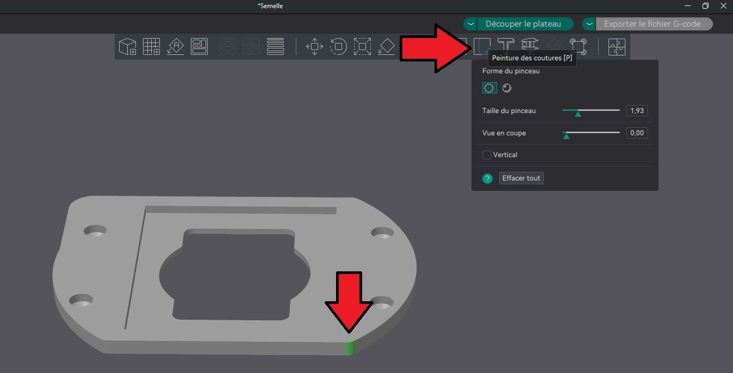Select the caliper Measure tool icon
The image size is (733, 373).
coord(530,45)
